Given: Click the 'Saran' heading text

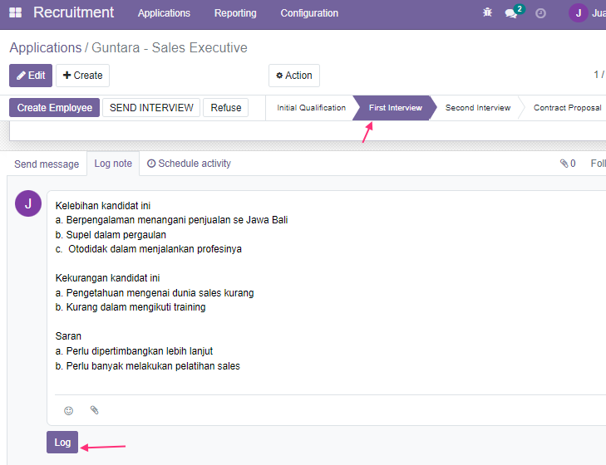Looking at the screenshot, I should (68, 336).
